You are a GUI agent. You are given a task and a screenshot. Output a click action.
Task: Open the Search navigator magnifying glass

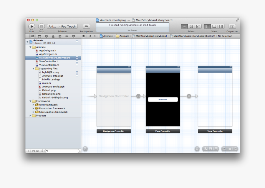pos(46,36)
